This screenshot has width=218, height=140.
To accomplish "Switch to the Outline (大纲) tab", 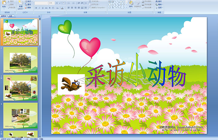I will coord(10,16).
